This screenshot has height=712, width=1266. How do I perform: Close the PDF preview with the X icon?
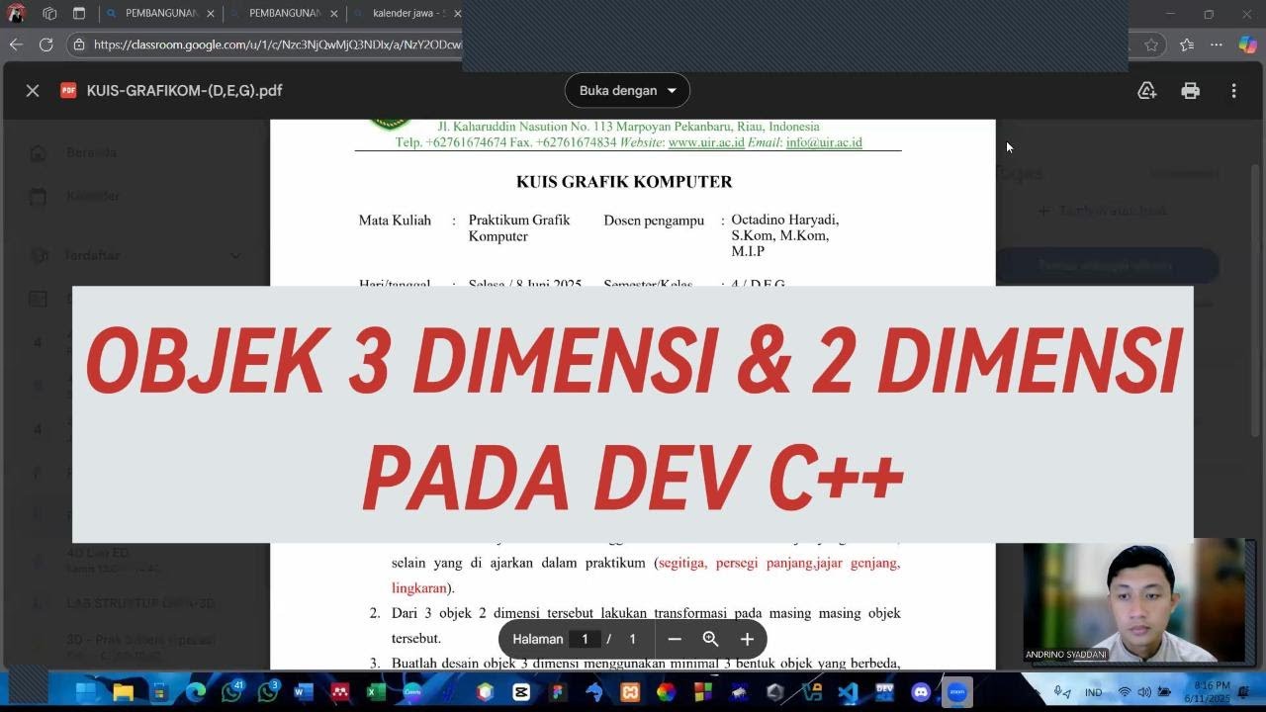[x=33, y=90]
